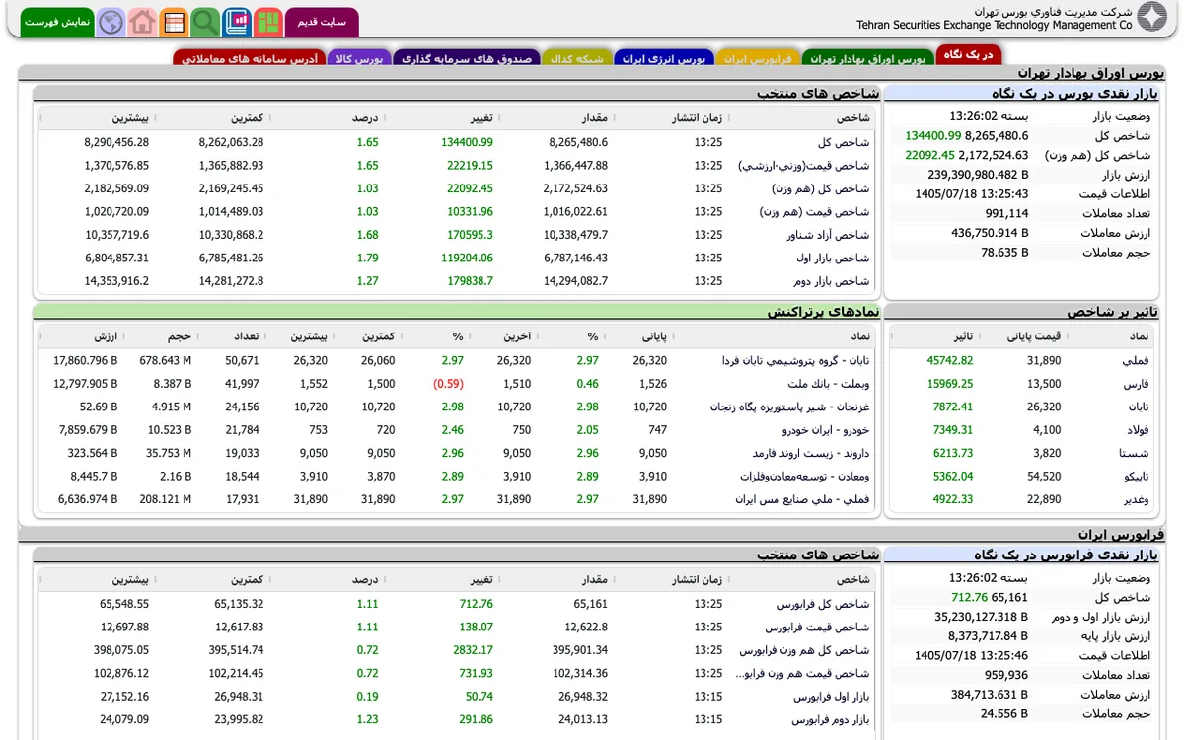The width and height of the screenshot is (1184, 740).
Task: Open the magnifier search icon
Action: (205, 21)
